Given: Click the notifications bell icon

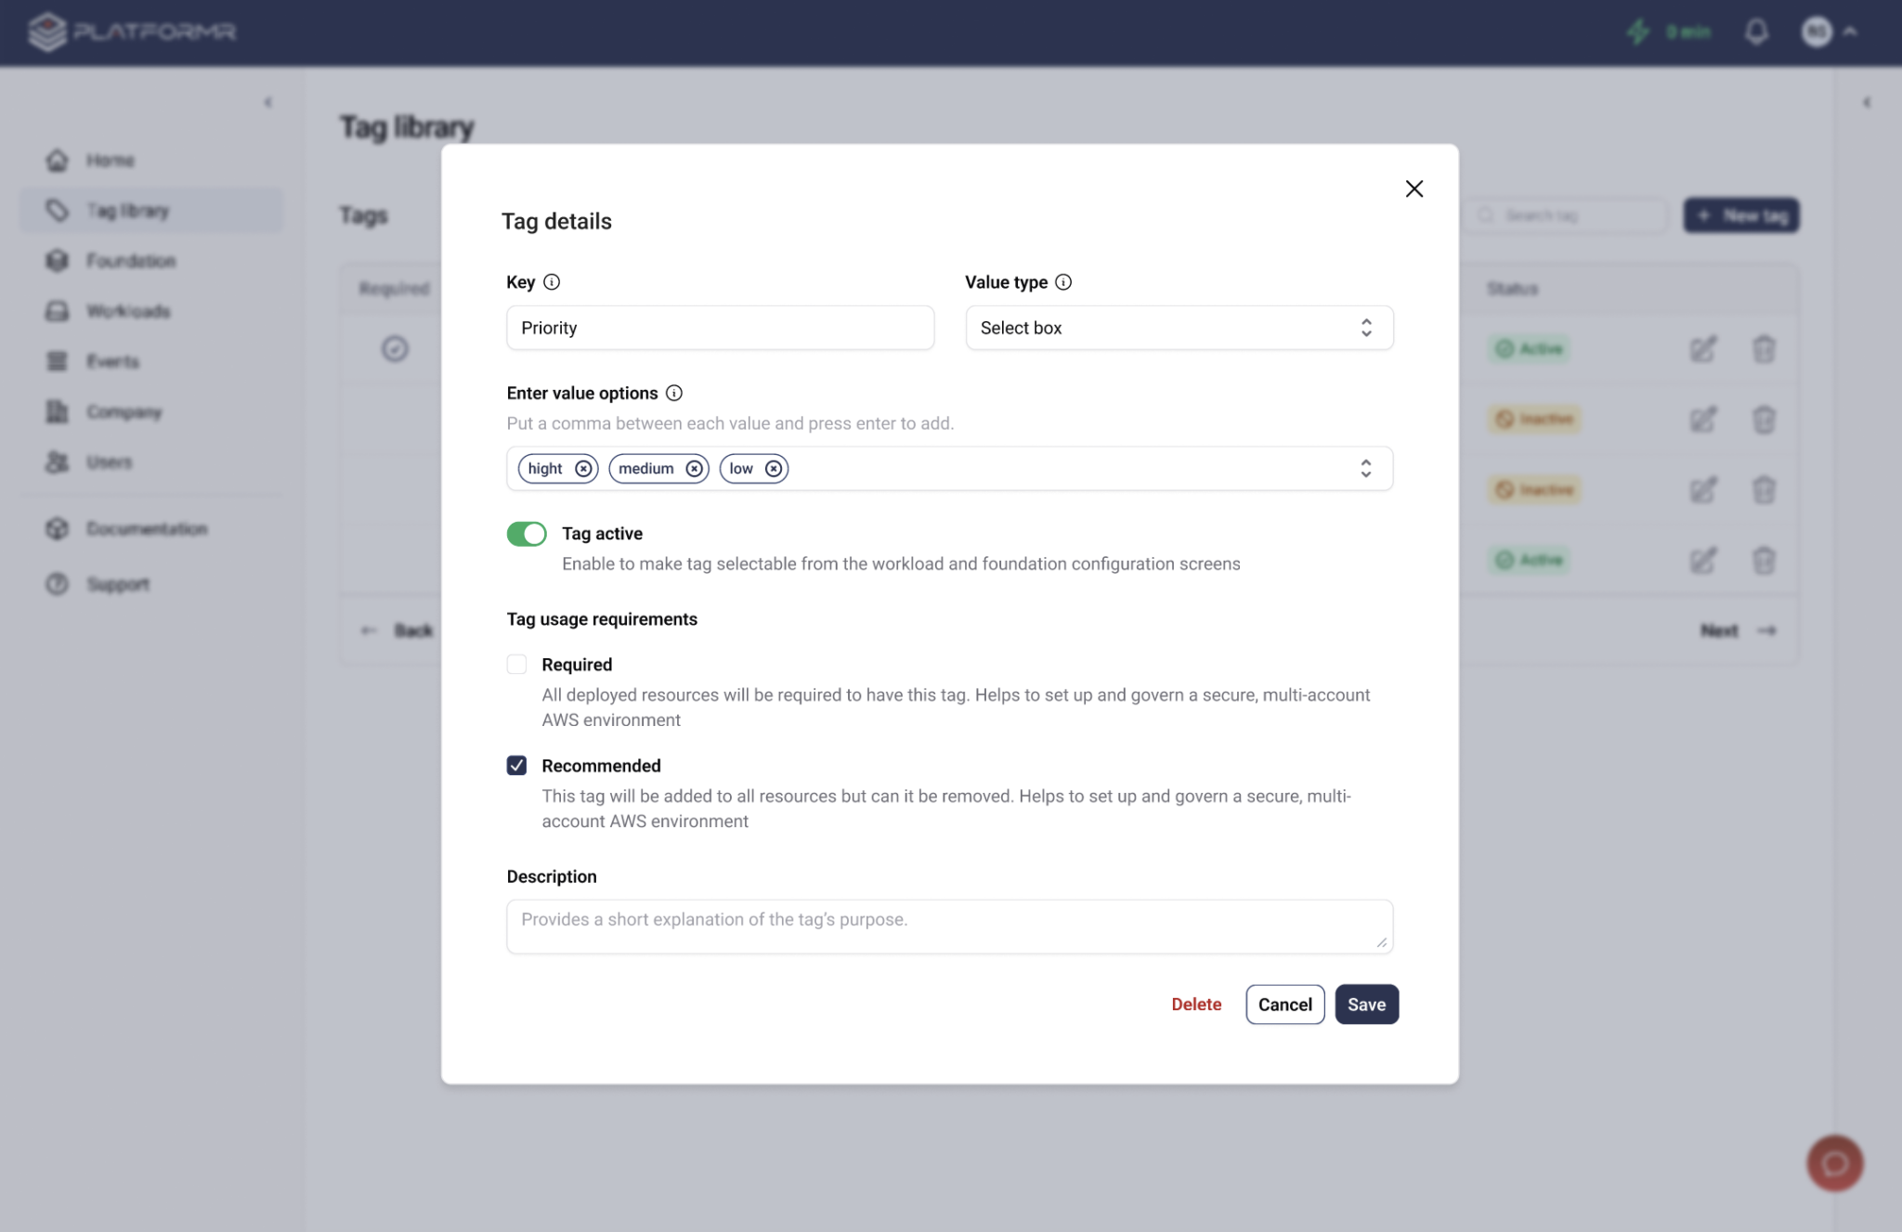Looking at the screenshot, I should coord(1756,32).
